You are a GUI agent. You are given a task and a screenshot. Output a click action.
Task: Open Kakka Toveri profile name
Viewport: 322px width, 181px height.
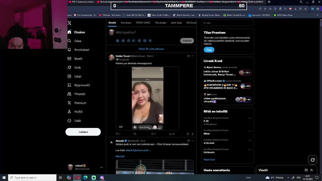coord(123,56)
